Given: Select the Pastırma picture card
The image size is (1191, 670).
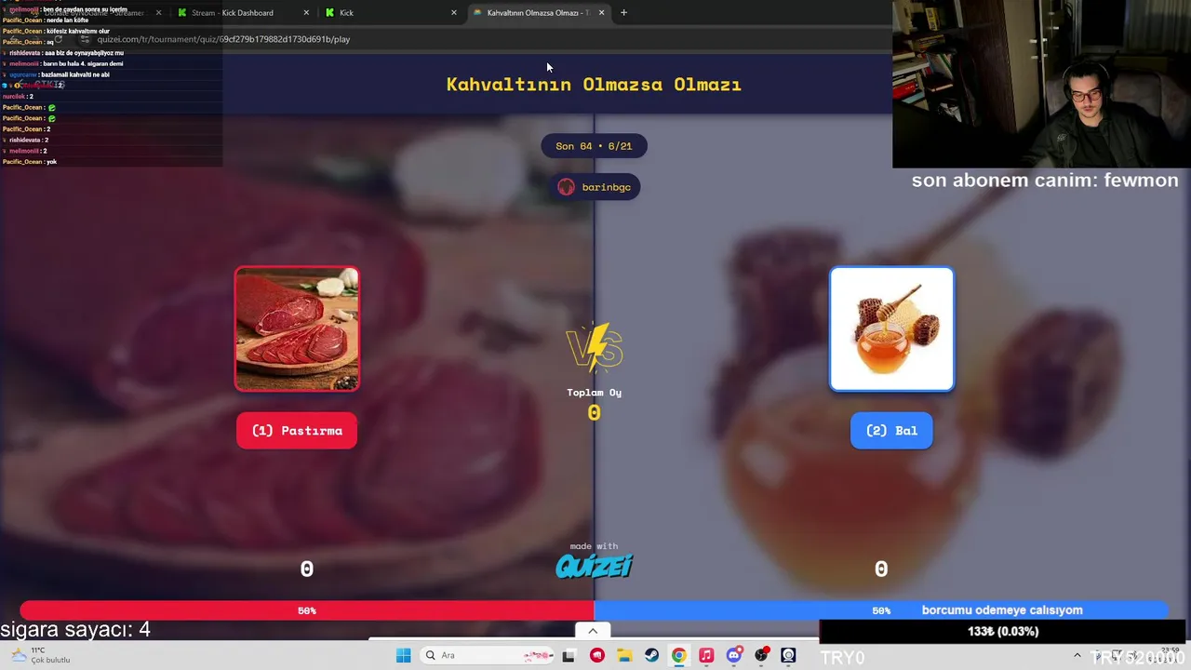Looking at the screenshot, I should coord(297,328).
